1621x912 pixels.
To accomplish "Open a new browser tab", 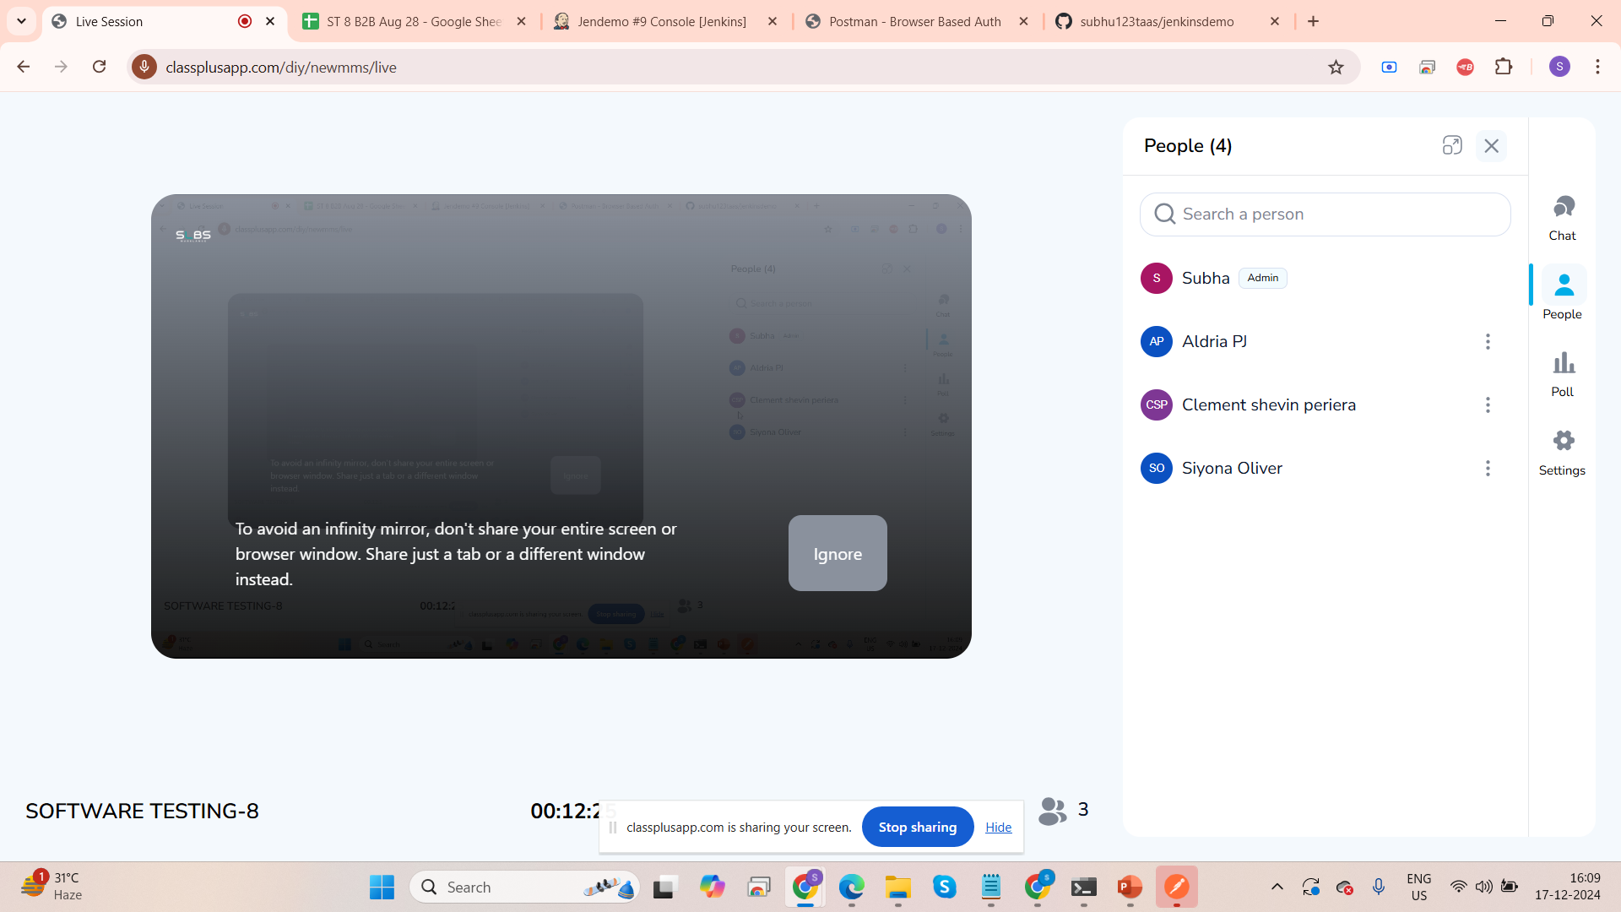I will (1313, 22).
